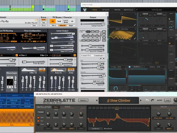Click VelociLazer preset name in Vital

coord(157,10)
